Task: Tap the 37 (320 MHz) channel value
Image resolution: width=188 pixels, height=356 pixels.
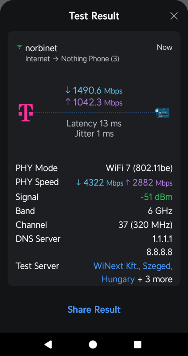Action: [x=145, y=225]
